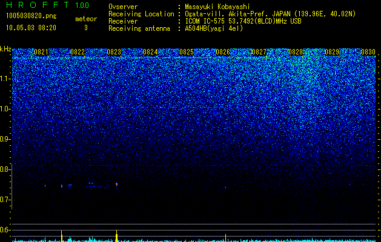Click the ICOM IC-575 receiver text
Screen dimensions: 381x242
[243, 21]
